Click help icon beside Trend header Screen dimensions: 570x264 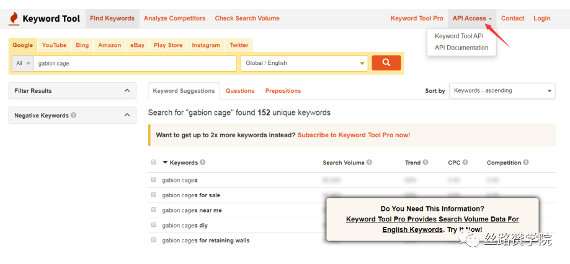coord(425,162)
